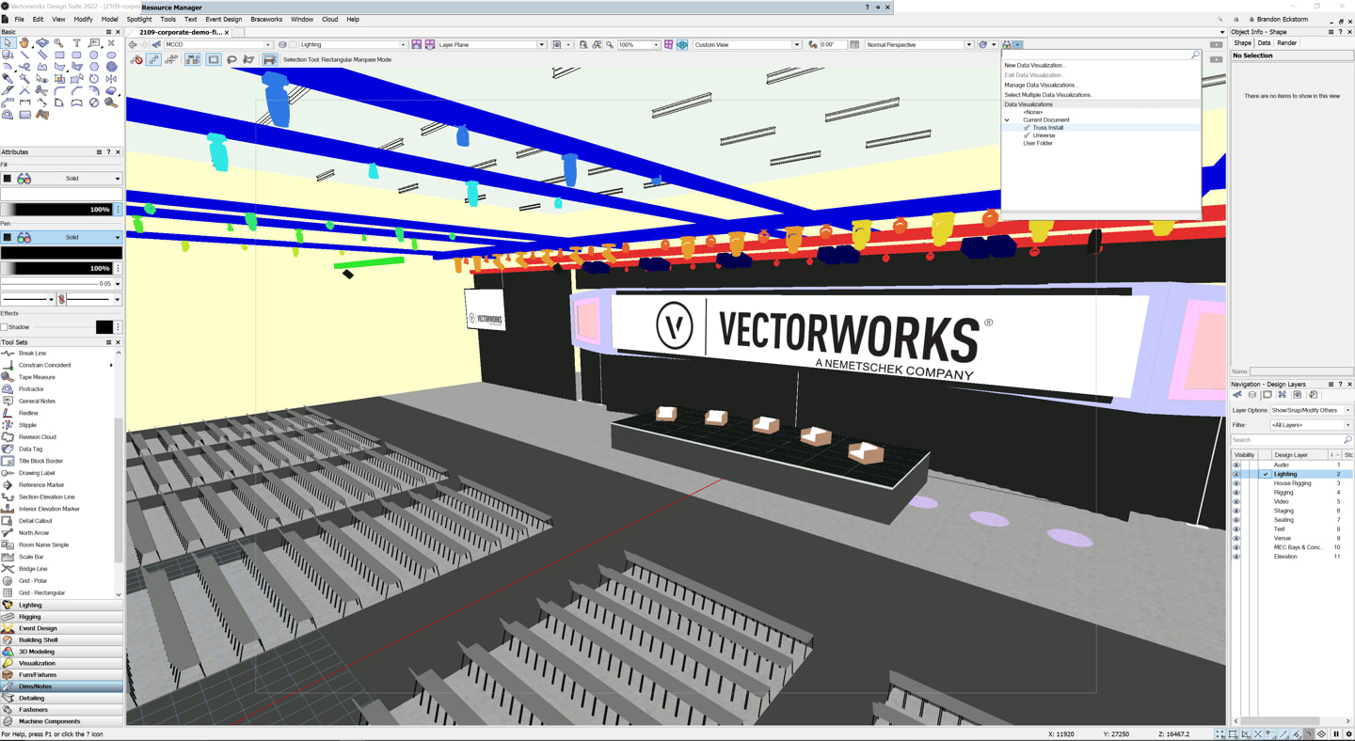The image size is (1355, 741).
Task: Click the fill opacity 100% slider
Action: (56, 209)
